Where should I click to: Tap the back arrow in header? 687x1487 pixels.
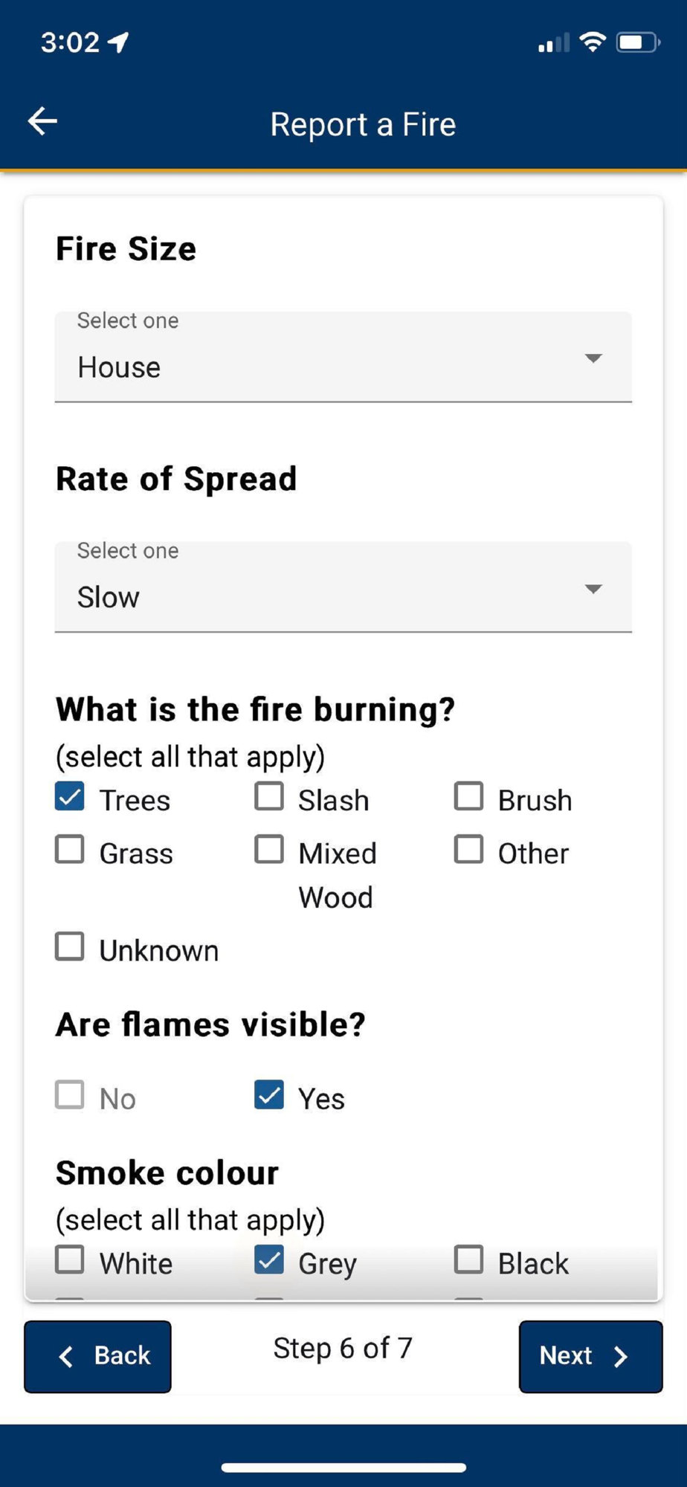point(43,121)
